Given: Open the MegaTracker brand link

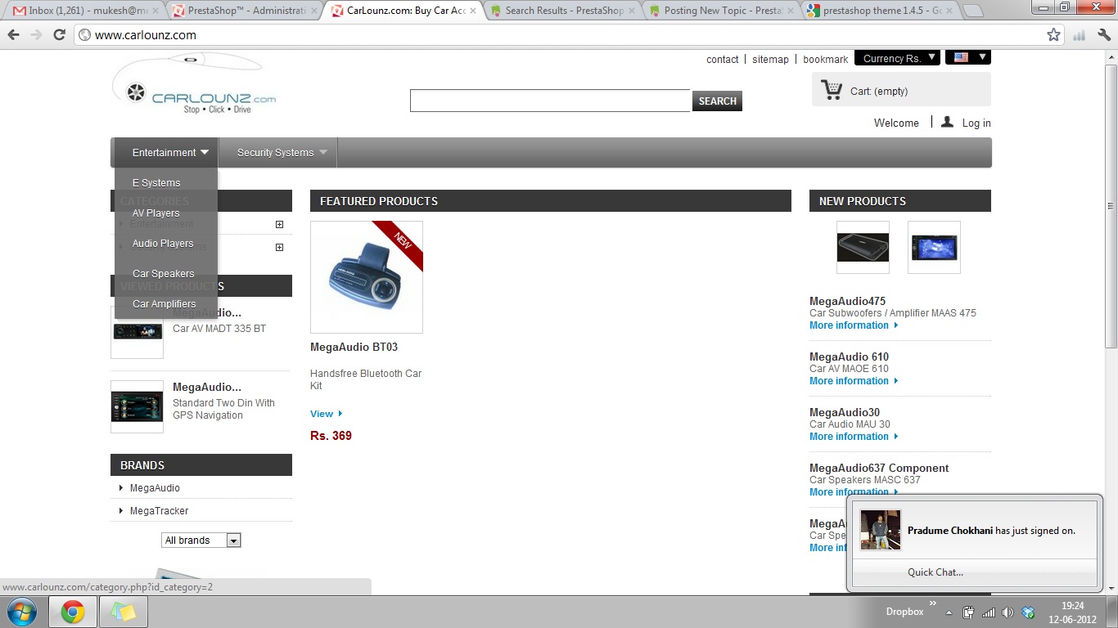Looking at the screenshot, I should tap(159, 511).
